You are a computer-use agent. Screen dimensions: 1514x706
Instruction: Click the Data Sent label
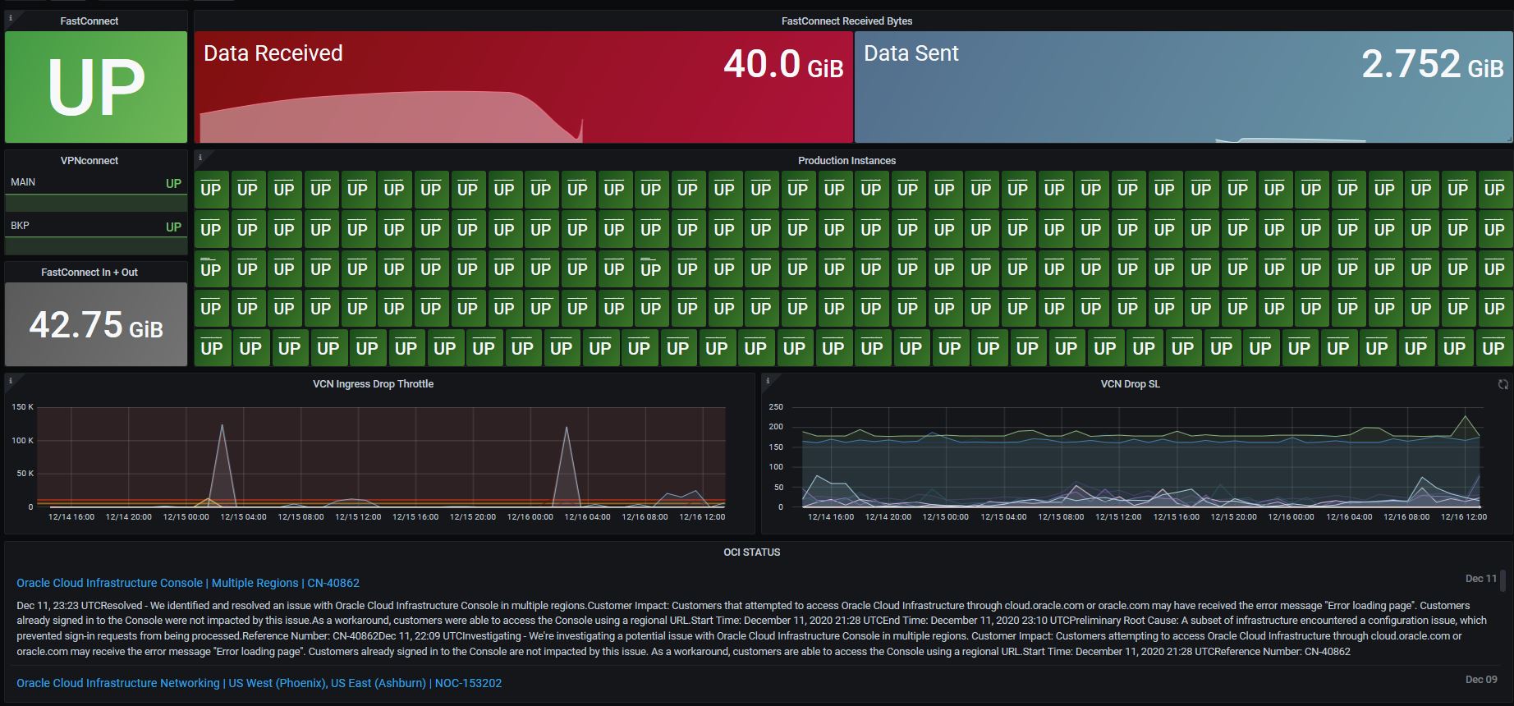point(911,53)
